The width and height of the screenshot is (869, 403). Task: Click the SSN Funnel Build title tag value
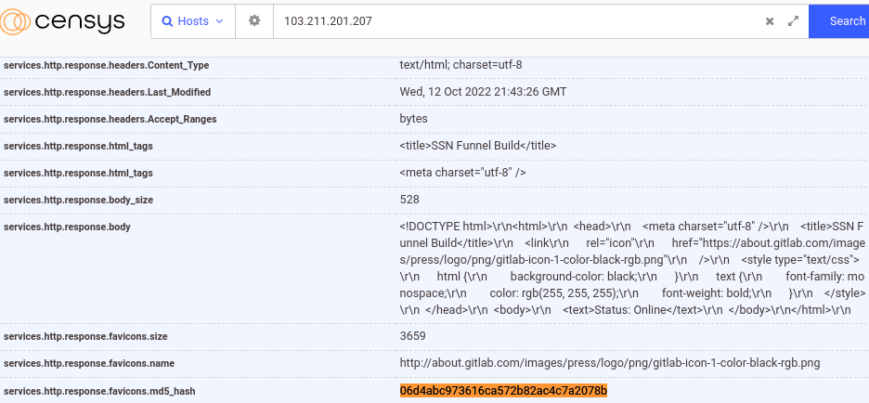coord(478,146)
